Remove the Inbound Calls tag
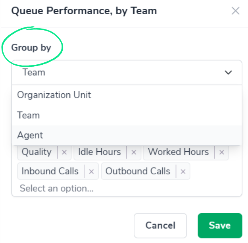Image resolution: width=248 pixels, height=243 pixels. coord(91,172)
